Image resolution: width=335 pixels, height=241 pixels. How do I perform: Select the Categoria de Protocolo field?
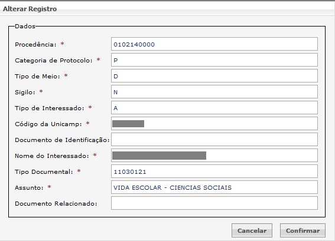pos(214,60)
